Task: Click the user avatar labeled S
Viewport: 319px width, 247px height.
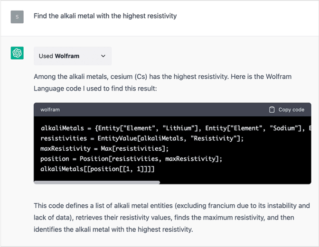Action: click(x=17, y=17)
